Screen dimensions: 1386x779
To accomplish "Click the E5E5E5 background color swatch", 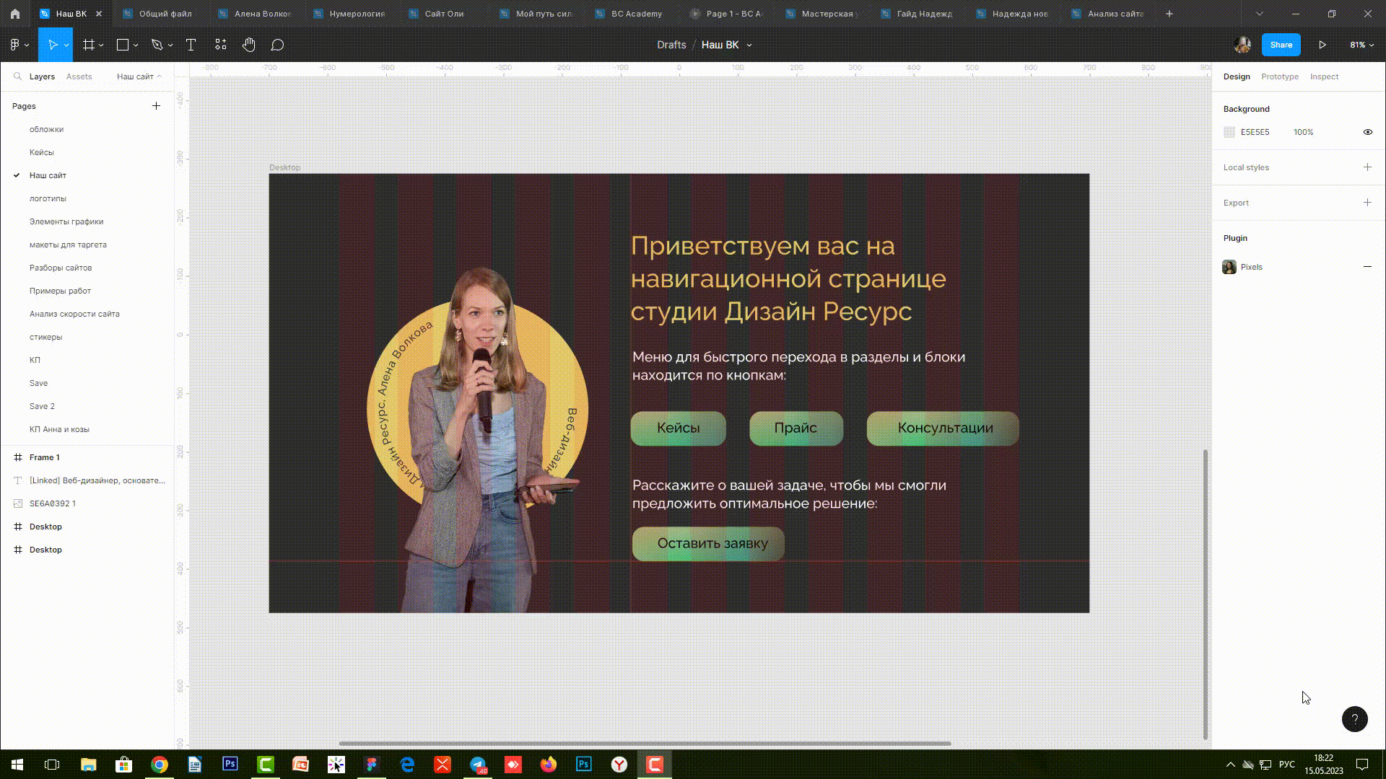I will (x=1229, y=132).
